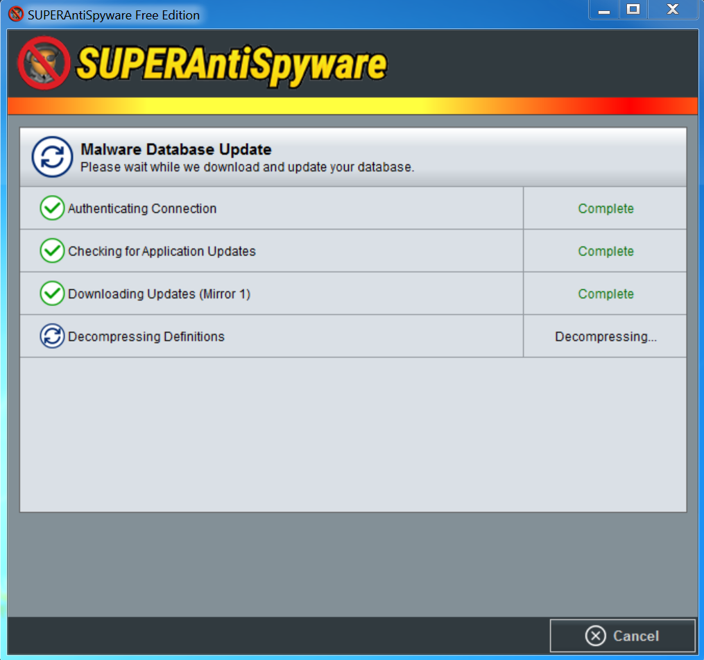The image size is (704, 660).
Task: Close the SUPERAntiSpyware Free Edition window
Action: [x=673, y=10]
